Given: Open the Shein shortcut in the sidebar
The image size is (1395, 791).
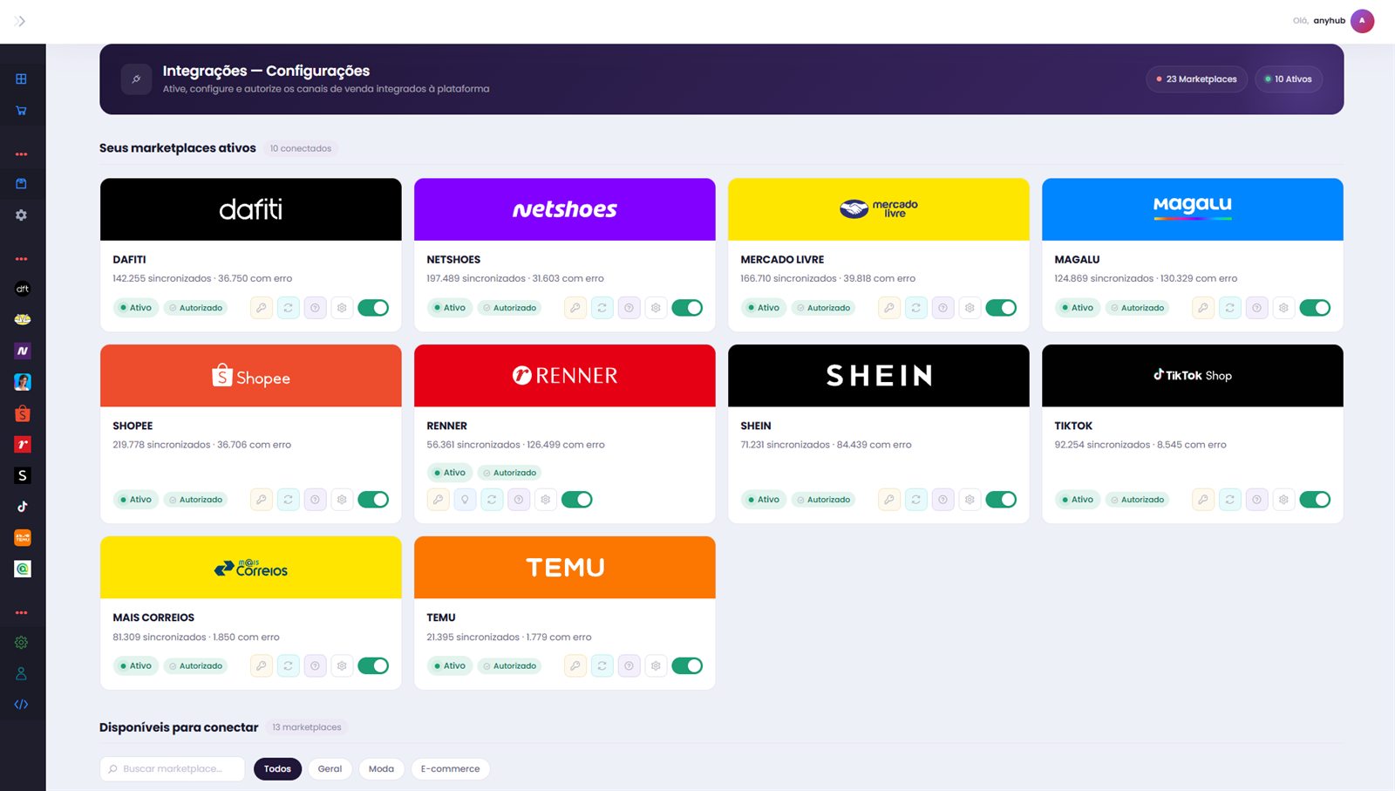Looking at the screenshot, I should point(23,475).
